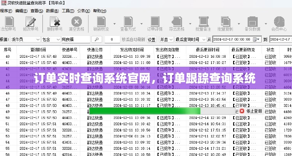Image resolution: width=292 pixels, height=156 pixels.
Task: Click the green query progress bar
Action: (144, 111)
